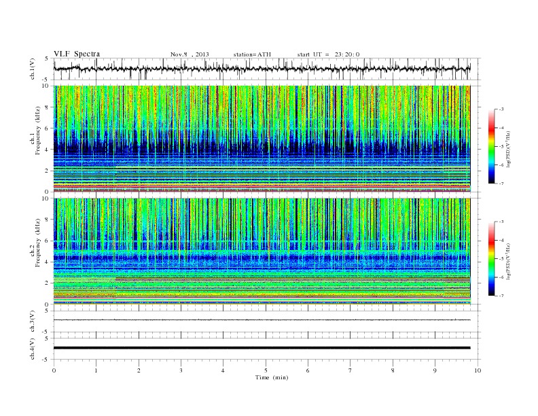538x416 pixels.
Task: Click the '10' minute tick on time axis
Action: (478, 370)
